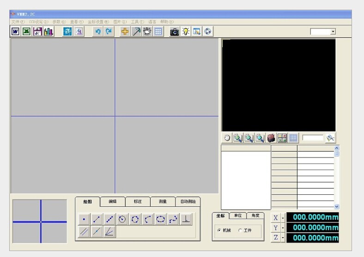
Task: Switch to the 测量 tab
Action: (x=163, y=201)
